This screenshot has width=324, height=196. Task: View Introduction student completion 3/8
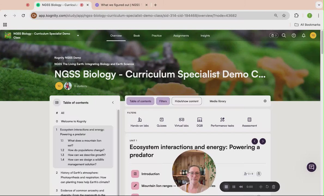tap(249, 174)
